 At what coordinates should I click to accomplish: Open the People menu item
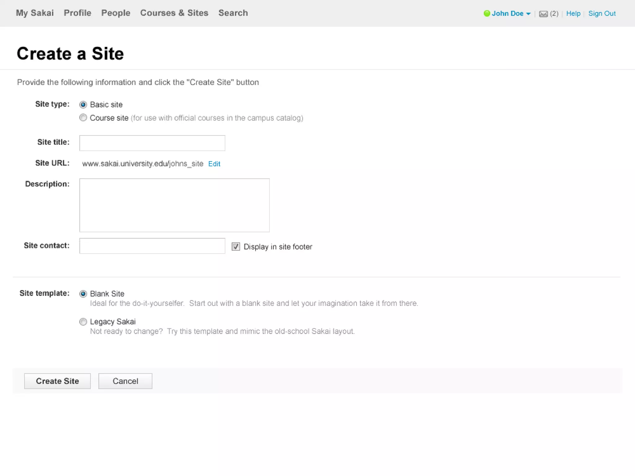(116, 13)
